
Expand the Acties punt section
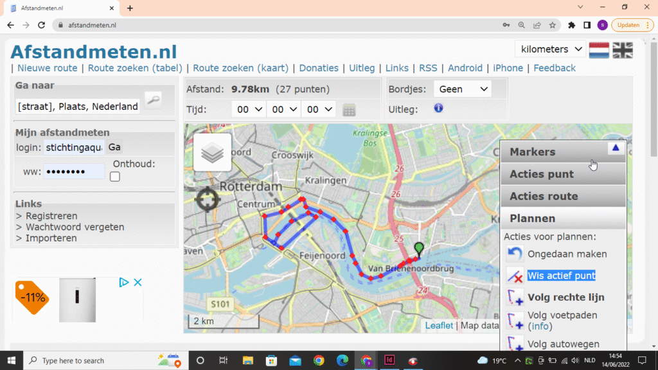563,174
